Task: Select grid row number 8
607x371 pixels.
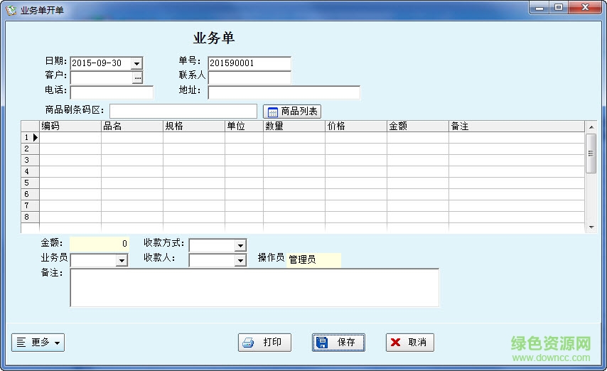Action: click(x=30, y=217)
